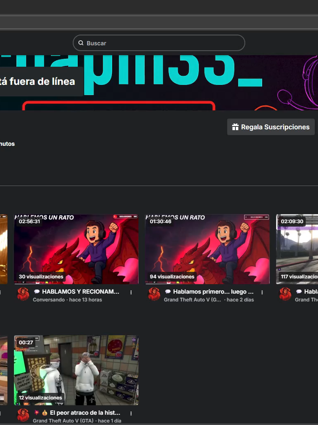
Task: Open options menu for HABLAMOS Y RECIONAM... video
Action: pos(131,292)
